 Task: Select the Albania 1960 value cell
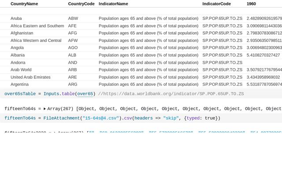(x=263, y=55)
